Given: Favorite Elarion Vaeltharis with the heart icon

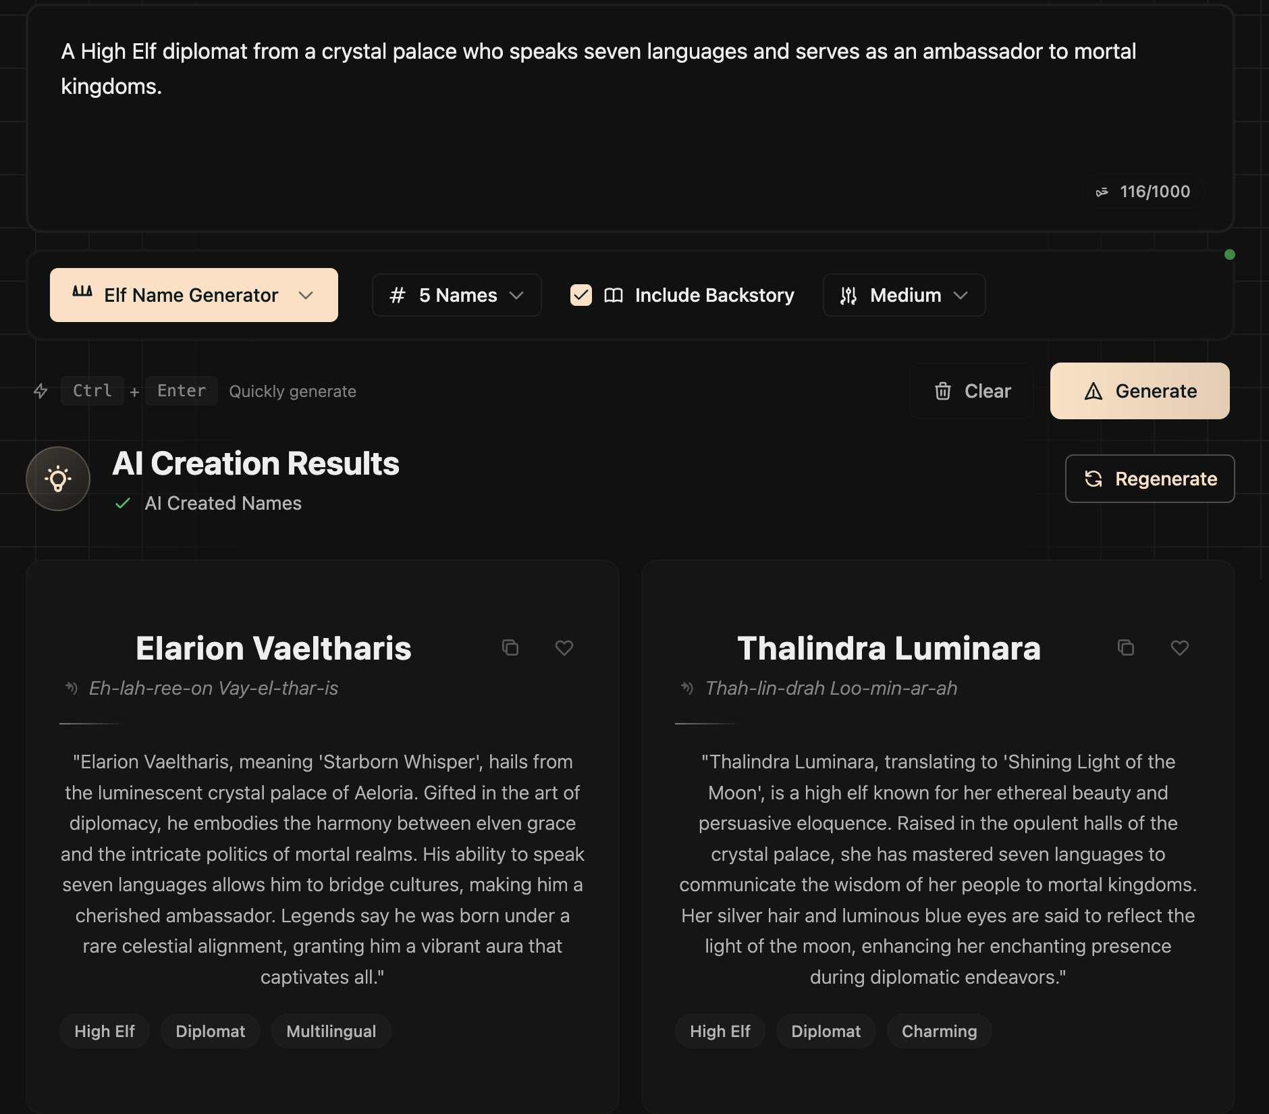Looking at the screenshot, I should click(x=564, y=648).
